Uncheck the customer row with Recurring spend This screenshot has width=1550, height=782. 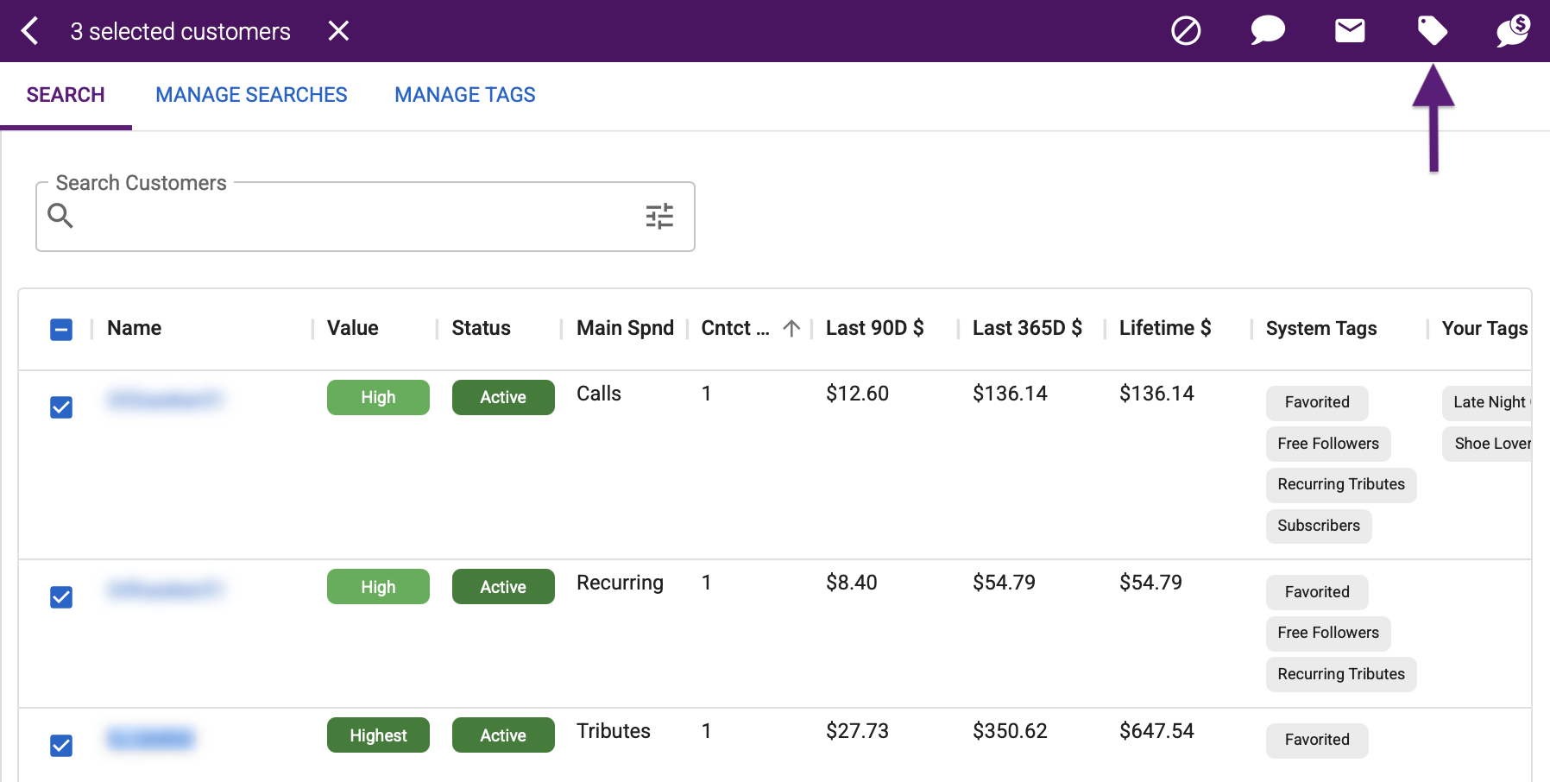[x=61, y=597]
